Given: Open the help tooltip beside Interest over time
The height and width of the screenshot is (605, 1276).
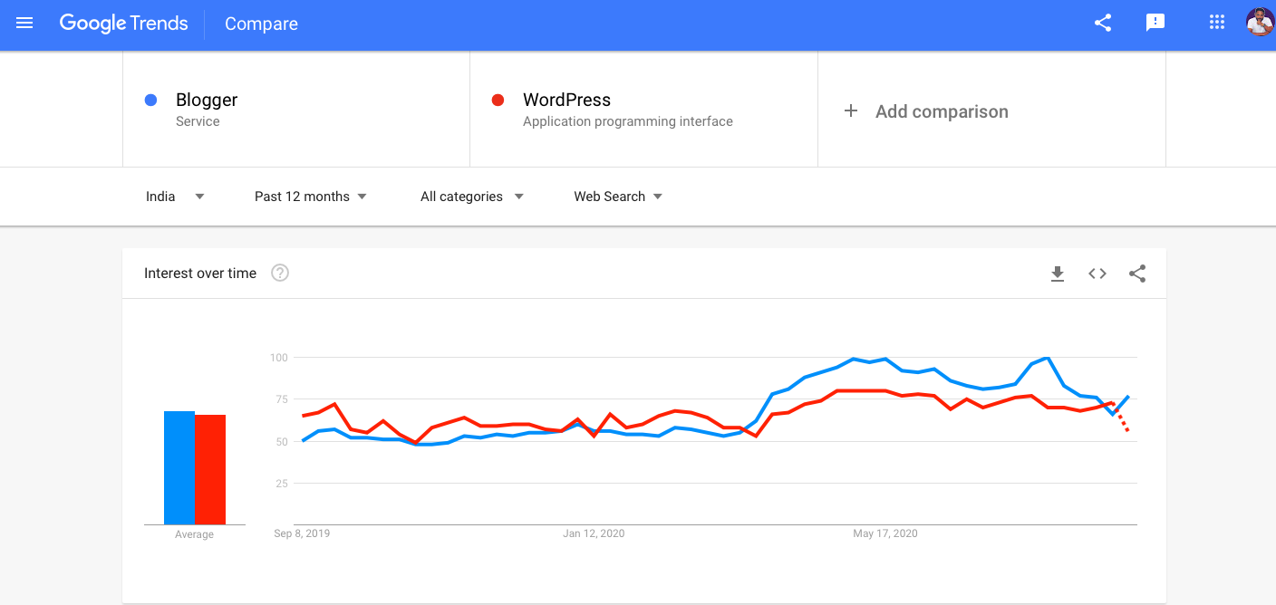Looking at the screenshot, I should coord(279,273).
